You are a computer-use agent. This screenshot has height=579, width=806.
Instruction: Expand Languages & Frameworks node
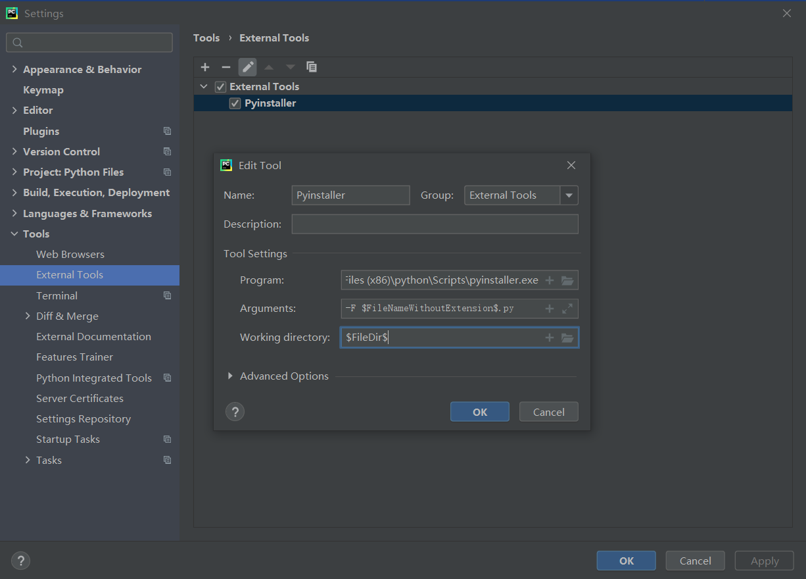(x=14, y=213)
